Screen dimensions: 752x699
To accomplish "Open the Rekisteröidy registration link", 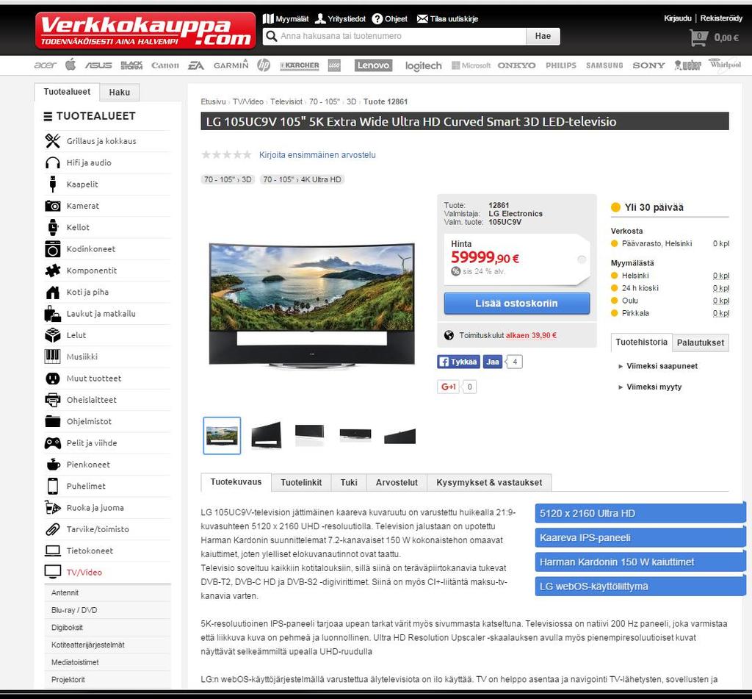I will 721,18.
